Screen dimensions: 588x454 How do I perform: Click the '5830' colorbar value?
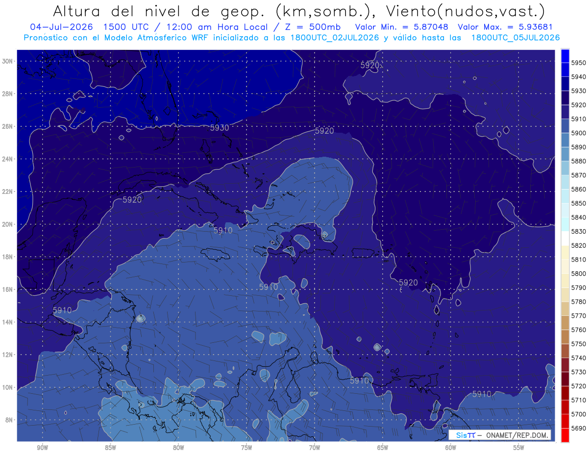click(578, 231)
